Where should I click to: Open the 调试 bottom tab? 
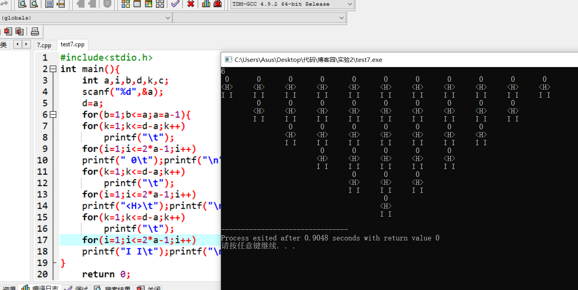coord(76,288)
